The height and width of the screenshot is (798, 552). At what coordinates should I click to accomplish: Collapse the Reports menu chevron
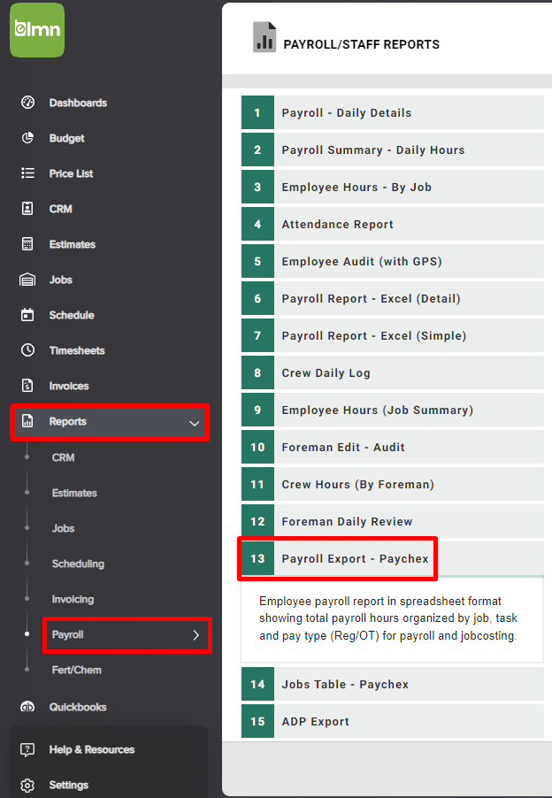(194, 423)
